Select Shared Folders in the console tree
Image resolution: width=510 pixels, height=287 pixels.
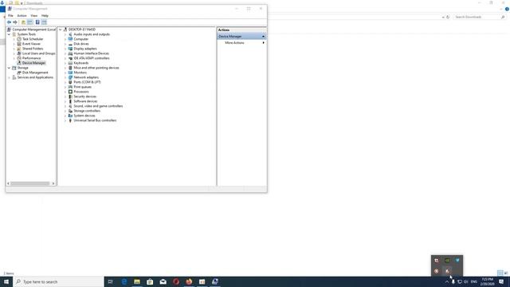click(x=33, y=49)
